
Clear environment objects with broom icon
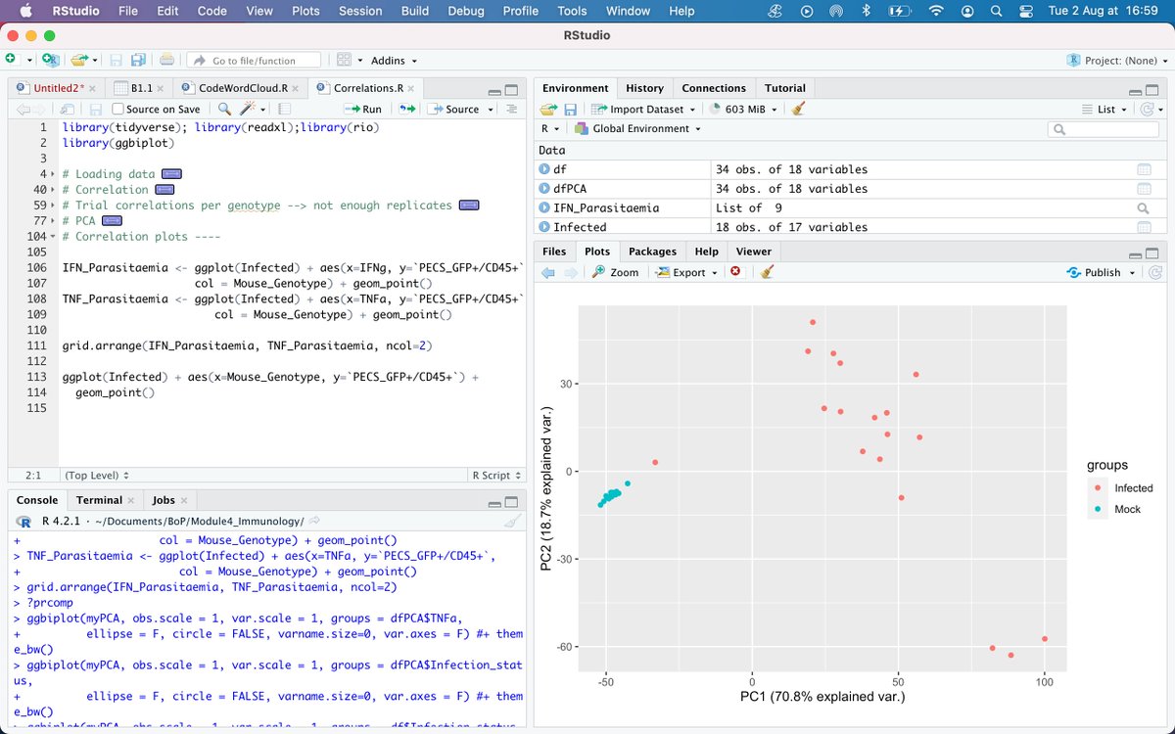coord(799,109)
